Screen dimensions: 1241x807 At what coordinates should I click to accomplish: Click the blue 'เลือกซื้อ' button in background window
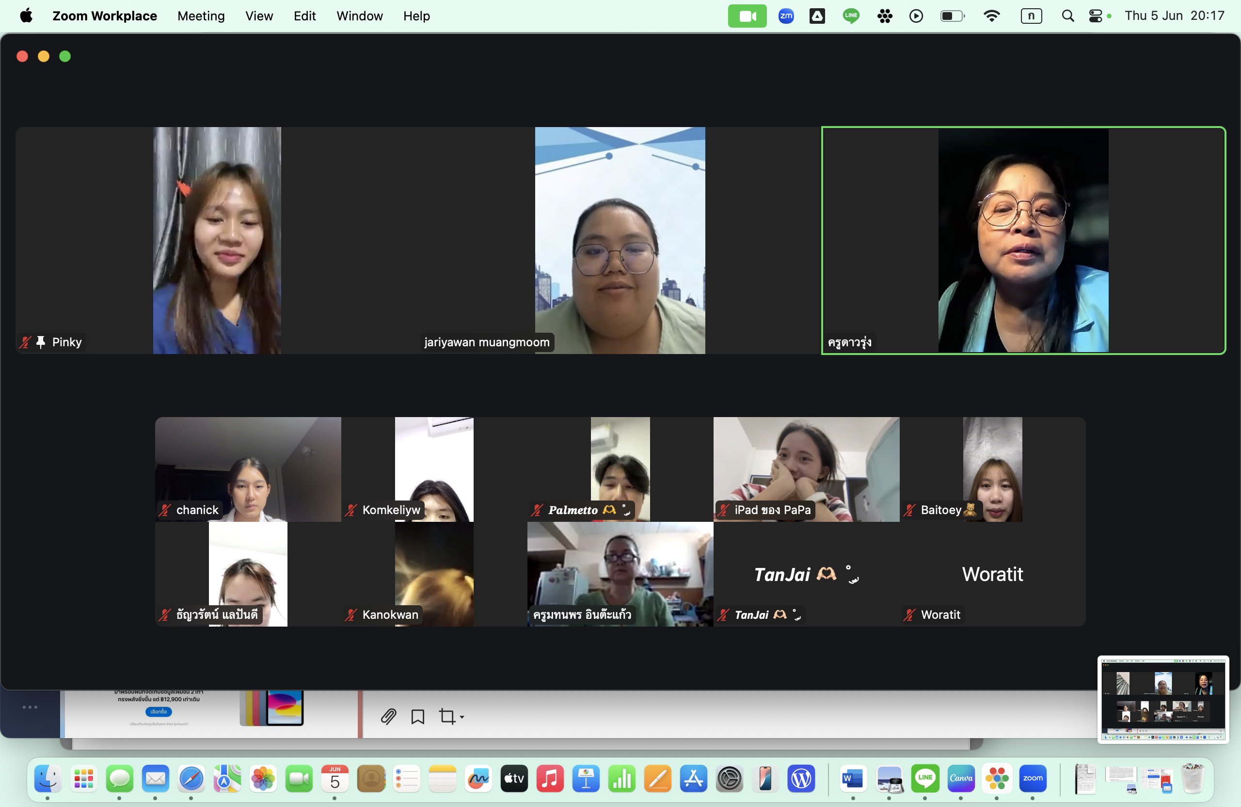point(159,711)
